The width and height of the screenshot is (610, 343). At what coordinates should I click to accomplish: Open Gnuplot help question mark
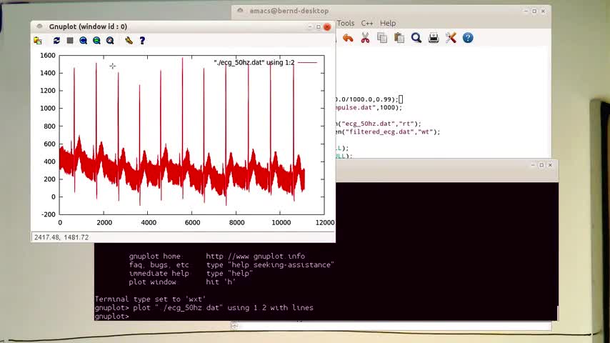tap(142, 41)
